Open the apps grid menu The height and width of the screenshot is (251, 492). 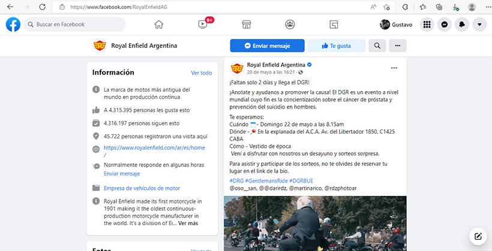point(427,25)
